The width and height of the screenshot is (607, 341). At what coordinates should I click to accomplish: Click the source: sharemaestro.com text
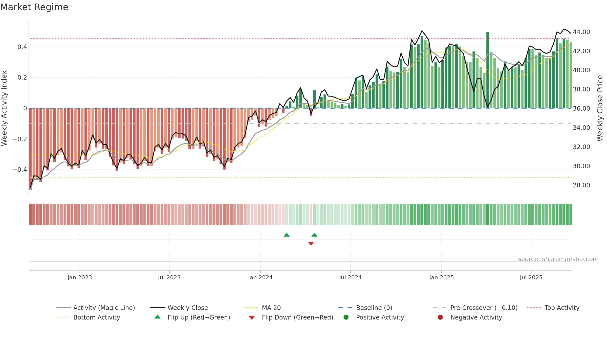coord(558,259)
